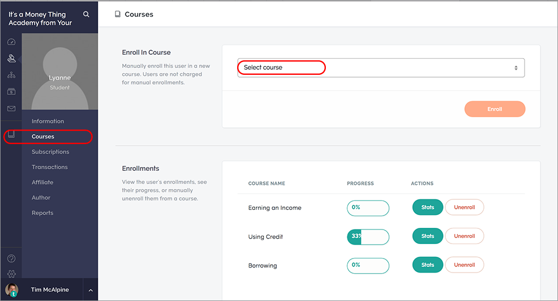This screenshot has height=301, width=558.
Task: Open the settings gear icon in sidebar
Action: [x=11, y=274]
